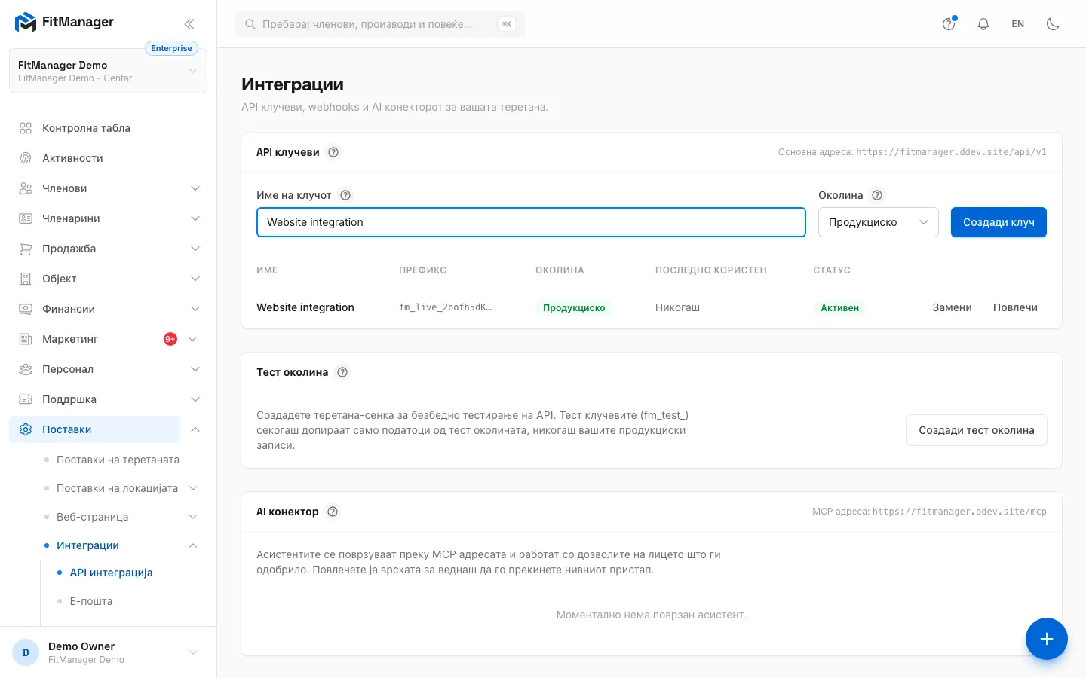The image size is (1086, 678).
Task: Collapse the sidebar with double-chevron icon
Action: click(189, 24)
